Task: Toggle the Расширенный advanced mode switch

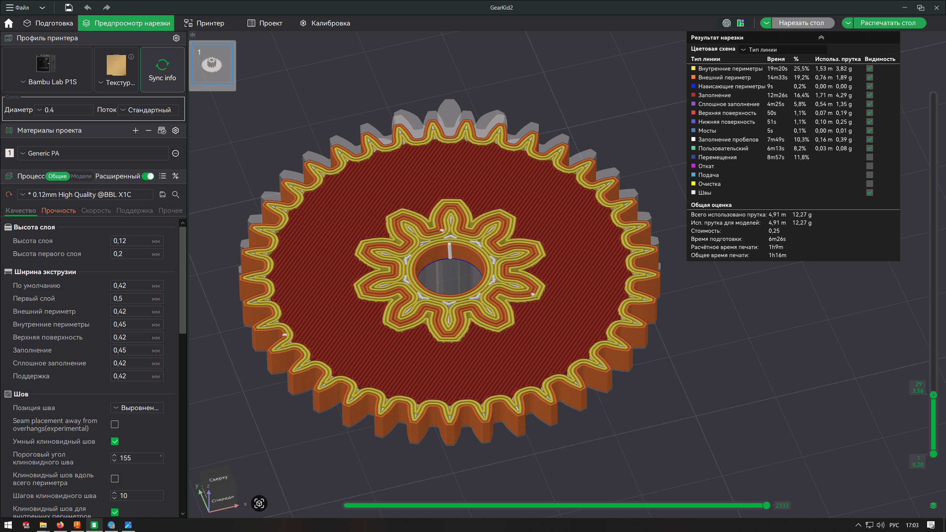Action: 148,176
